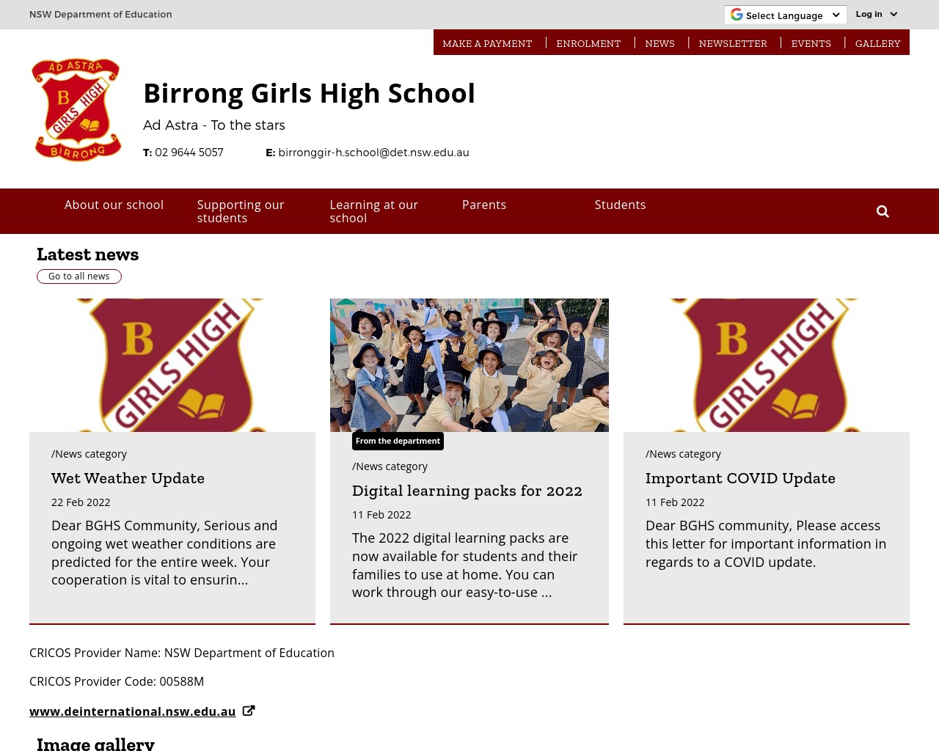Screen dimensions: 939x751
Task: Open the Select Language dropdown
Action: point(785,15)
